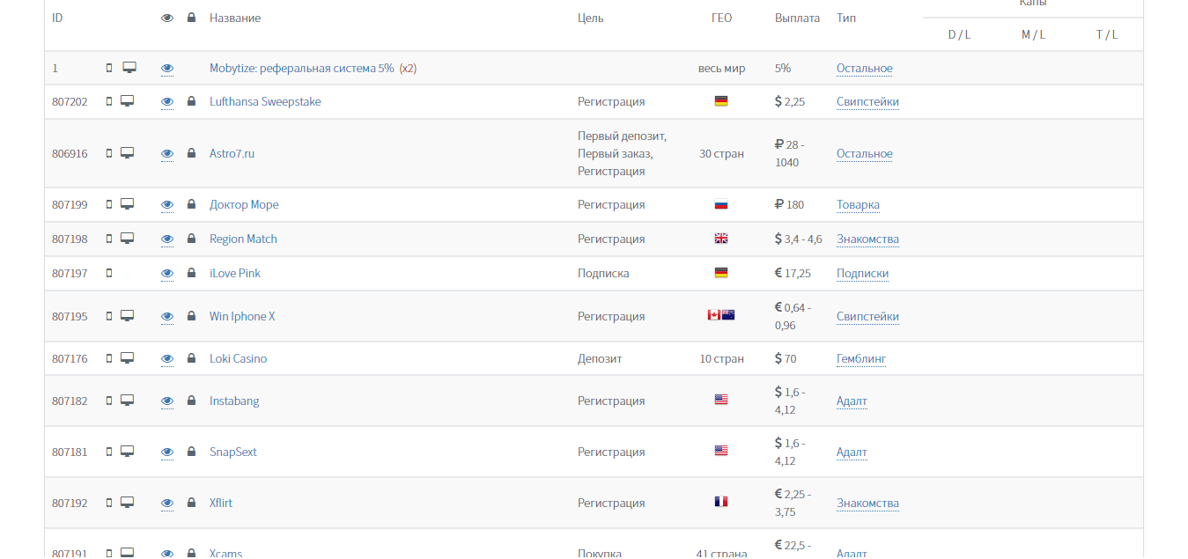The height and width of the screenshot is (559, 1188).
Task: Toggle the eye icon for Win Iphone X
Action: pos(167,316)
